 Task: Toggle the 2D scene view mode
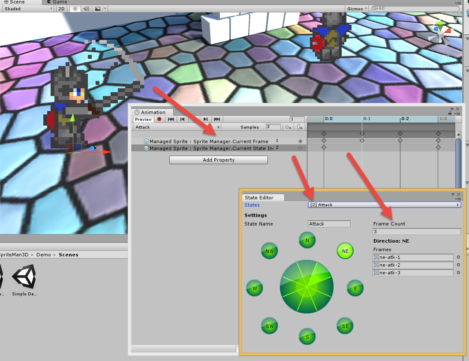pyautogui.click(x=62, y=9)
